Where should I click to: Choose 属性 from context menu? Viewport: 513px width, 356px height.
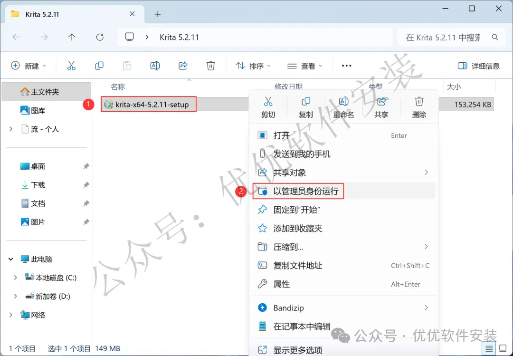[343, 284]
